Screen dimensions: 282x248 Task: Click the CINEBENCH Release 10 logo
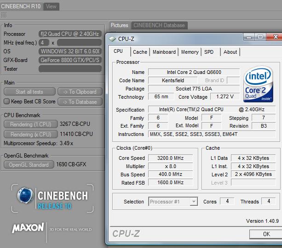click(52, 198)
